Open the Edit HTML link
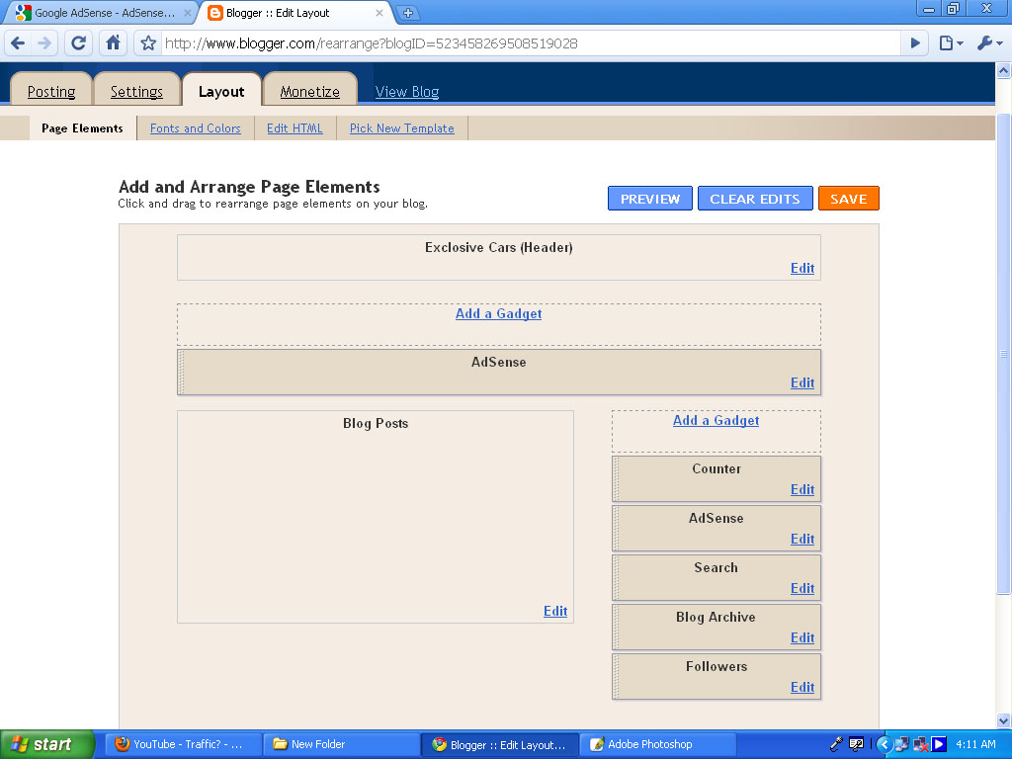The image size is (1012, 759). [295, 127]
